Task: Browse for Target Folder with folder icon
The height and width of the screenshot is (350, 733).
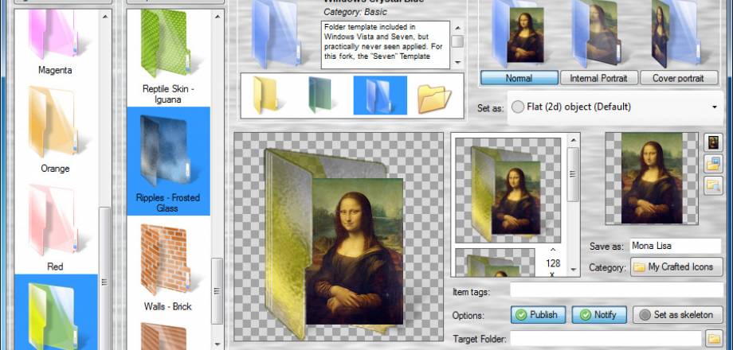Action: [x=713, y=339]
